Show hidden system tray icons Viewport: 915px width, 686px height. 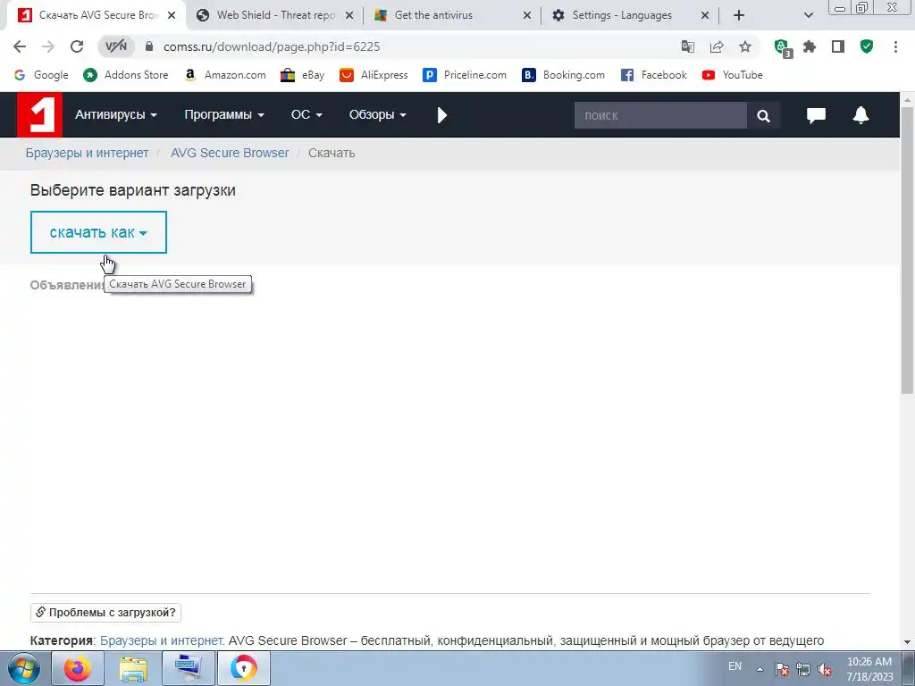(x=760, y=669)
